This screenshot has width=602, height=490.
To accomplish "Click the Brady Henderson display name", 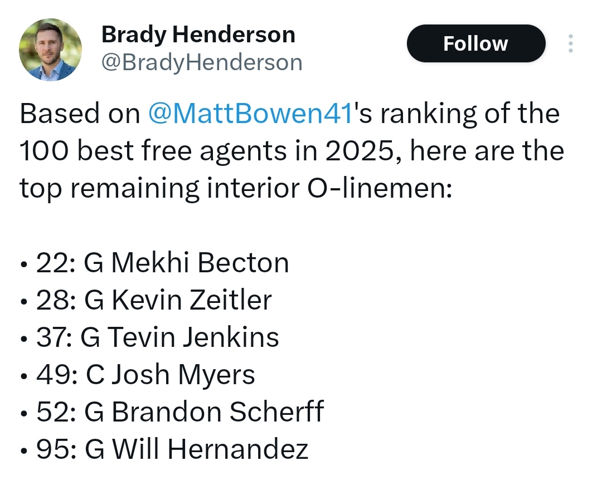I will [x=198, y=35].
